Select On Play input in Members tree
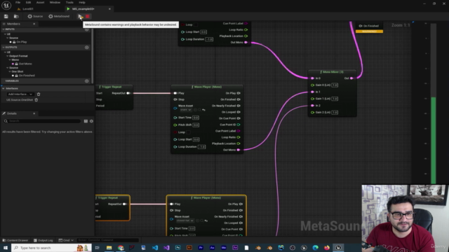Screen dimensions: 449x252 (22, 42)
